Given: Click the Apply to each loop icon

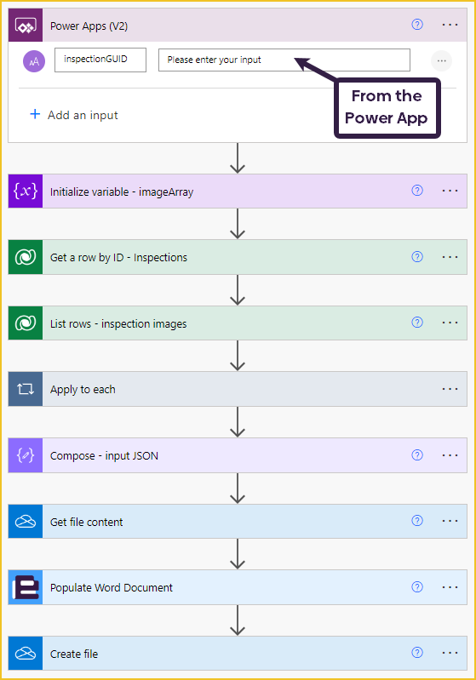Looking at the screenshot, I should pos(26,389).
